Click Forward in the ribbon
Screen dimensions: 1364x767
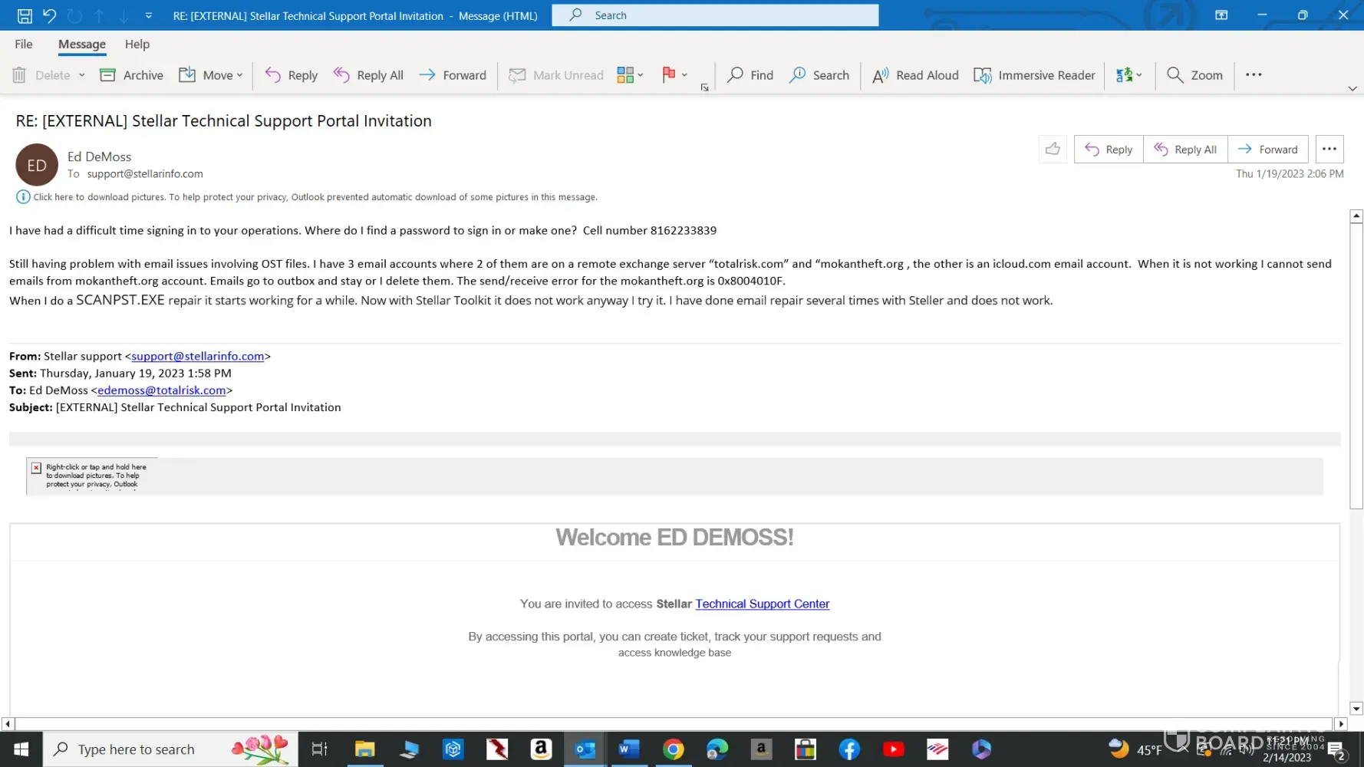tap(453, 75)
